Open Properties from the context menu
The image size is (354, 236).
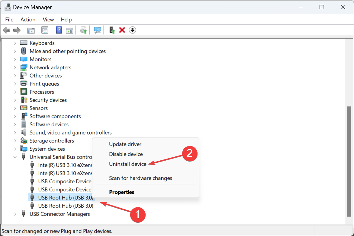[121, 192]
